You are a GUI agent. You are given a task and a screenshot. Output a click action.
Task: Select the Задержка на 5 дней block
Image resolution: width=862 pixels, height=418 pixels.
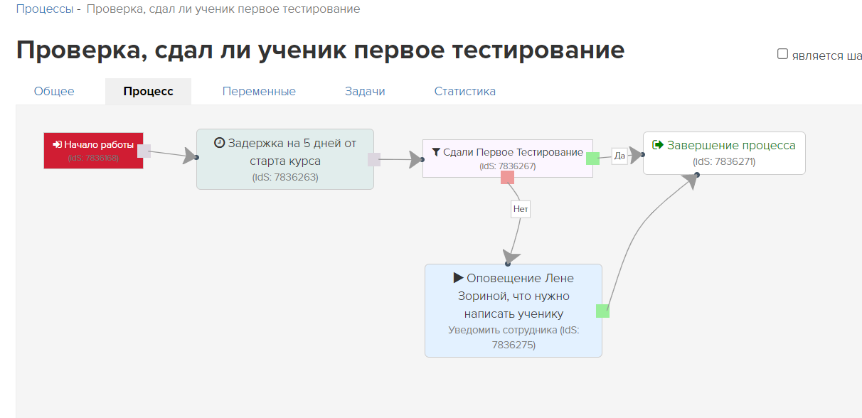tap(285, 159)
